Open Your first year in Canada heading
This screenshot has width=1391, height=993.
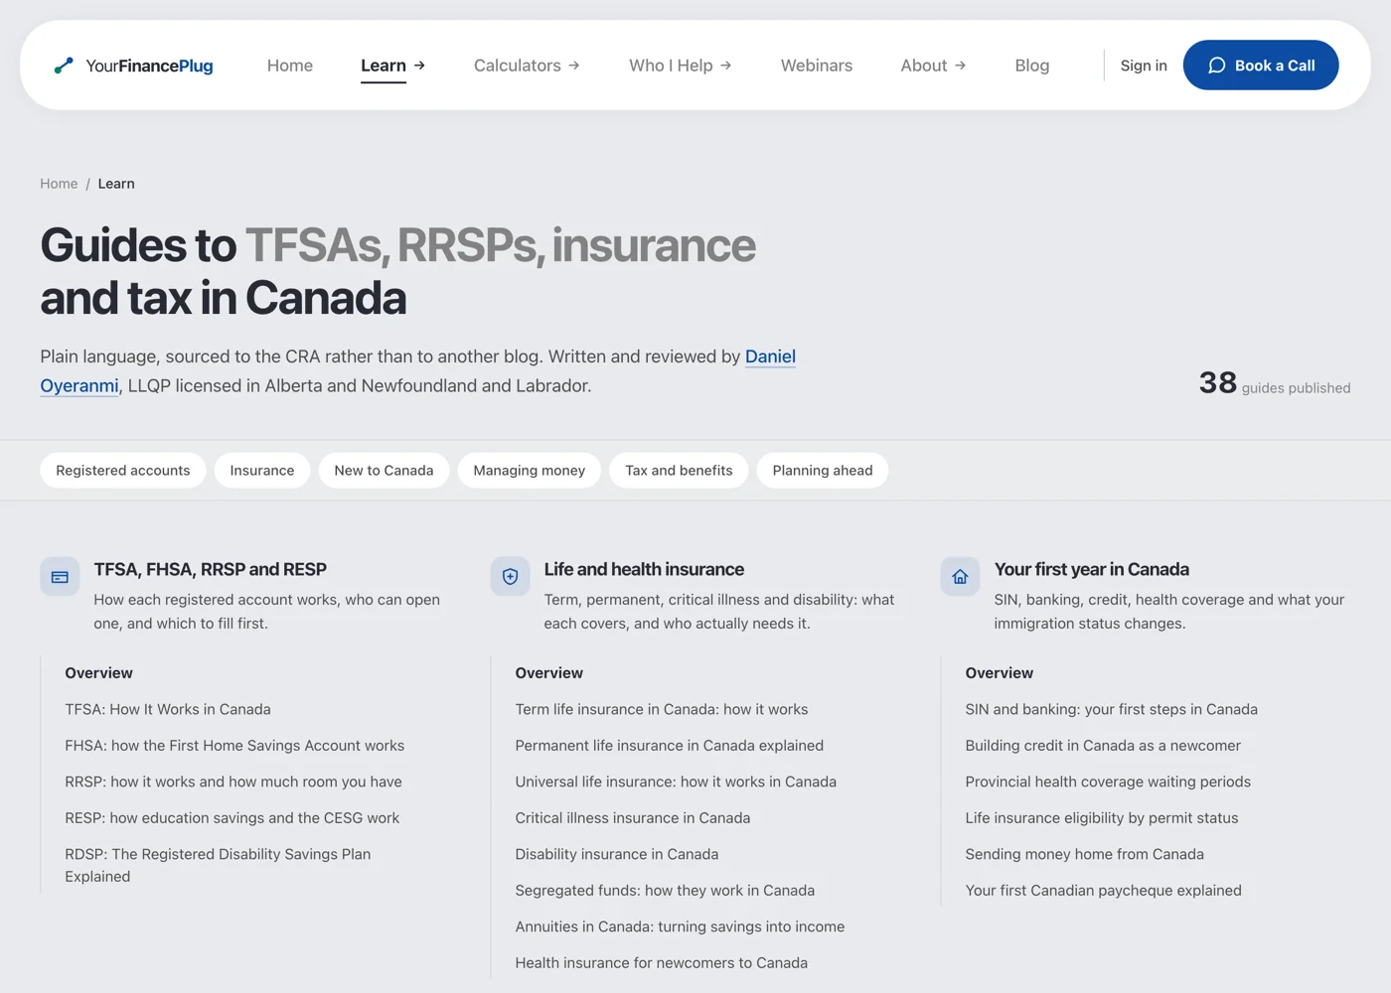(1092, 569)
